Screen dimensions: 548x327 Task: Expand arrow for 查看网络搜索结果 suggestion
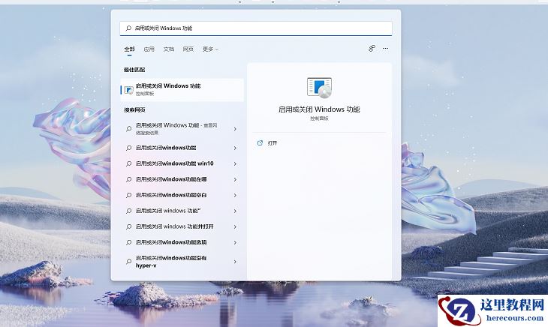click(235, 129)
